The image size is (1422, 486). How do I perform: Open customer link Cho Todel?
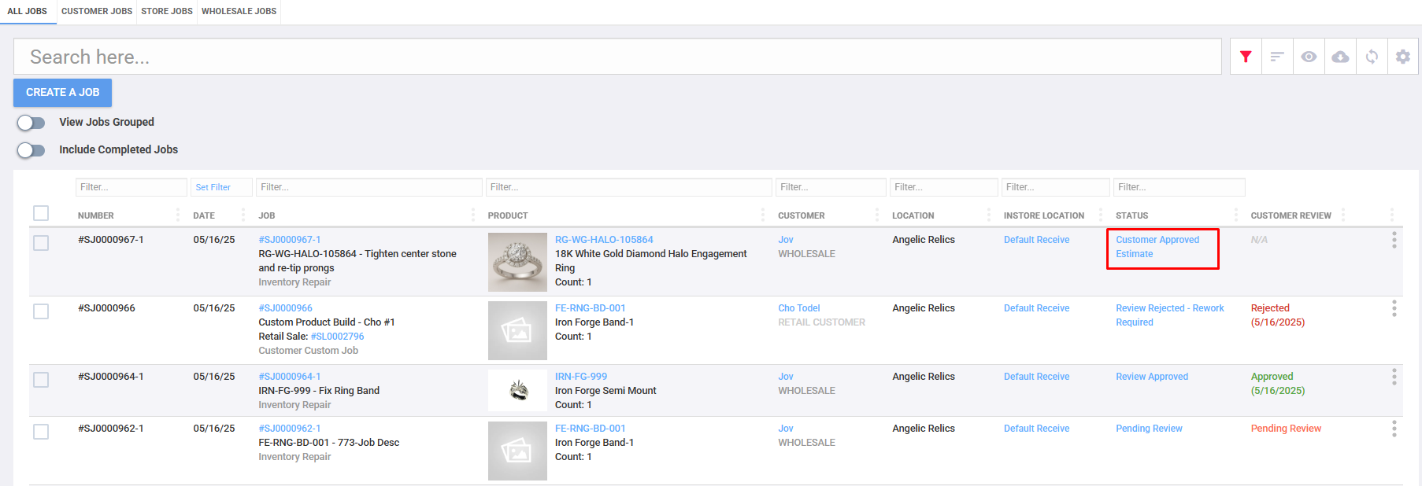799,308
